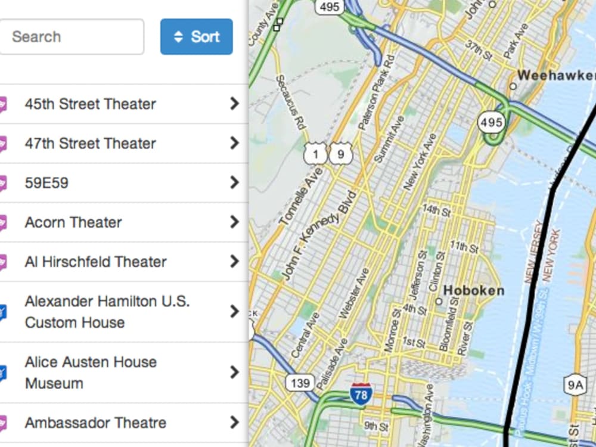Click the museum icon beside Alice Austen House Museum

click(2, 373)
